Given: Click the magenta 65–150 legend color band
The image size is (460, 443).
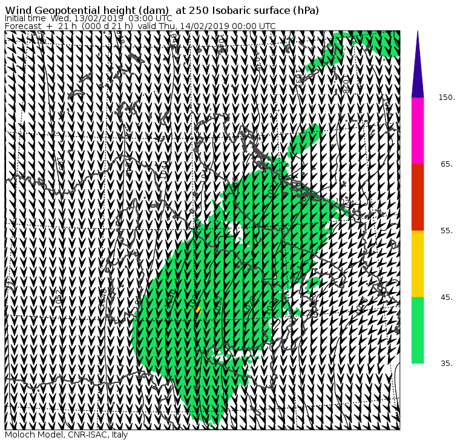Looking at the screenshot, I should coord(418,131).
